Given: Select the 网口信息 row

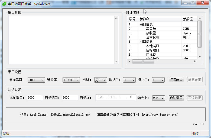Looking at the screenshot, I should pyautogui.click(x=162, y=42).
